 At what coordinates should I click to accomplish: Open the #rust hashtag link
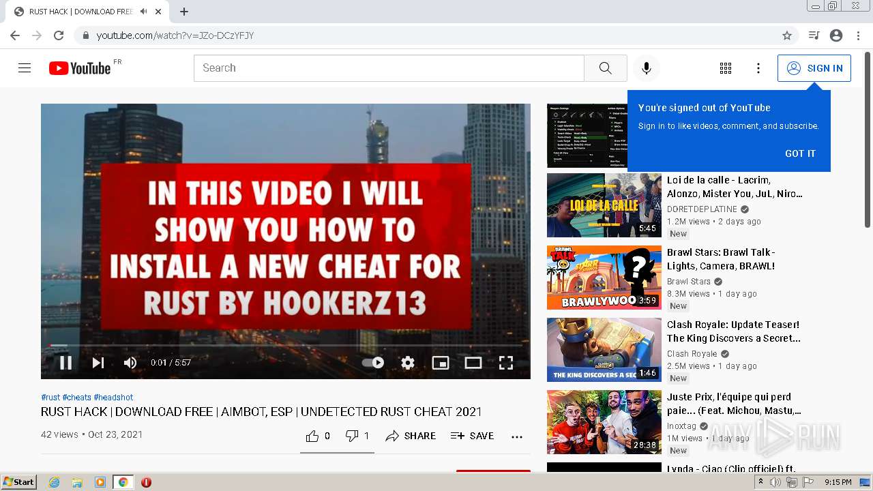point(50,398)
